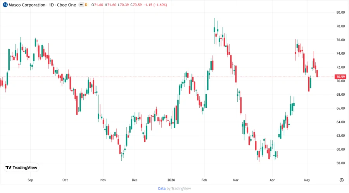The height and width of the screenshot is (193, 349).
Task: Click the 76.00 price axis label
Action: click(340, 40)
